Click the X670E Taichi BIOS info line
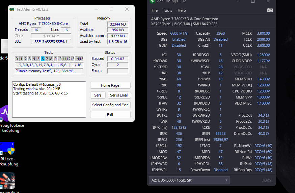The width and height of the screenshot is (295, 193). click(184, 24)
